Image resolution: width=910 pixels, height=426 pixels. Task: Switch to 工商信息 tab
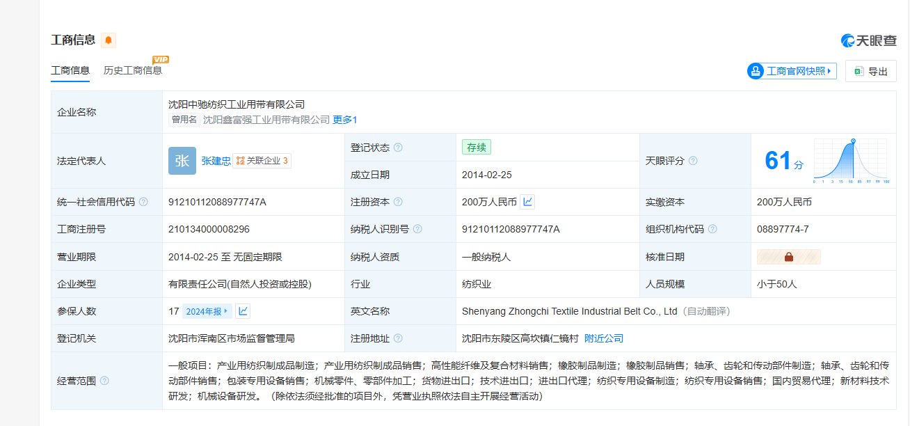[70, 70]
